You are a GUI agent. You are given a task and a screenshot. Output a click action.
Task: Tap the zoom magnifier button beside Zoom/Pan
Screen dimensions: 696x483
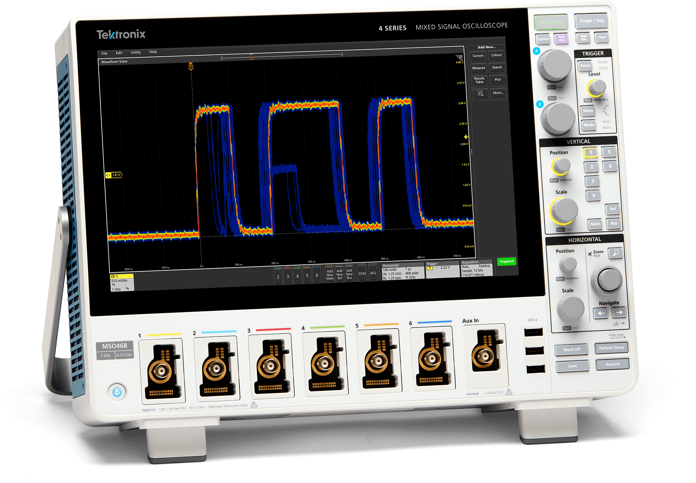tap(616, 253)
